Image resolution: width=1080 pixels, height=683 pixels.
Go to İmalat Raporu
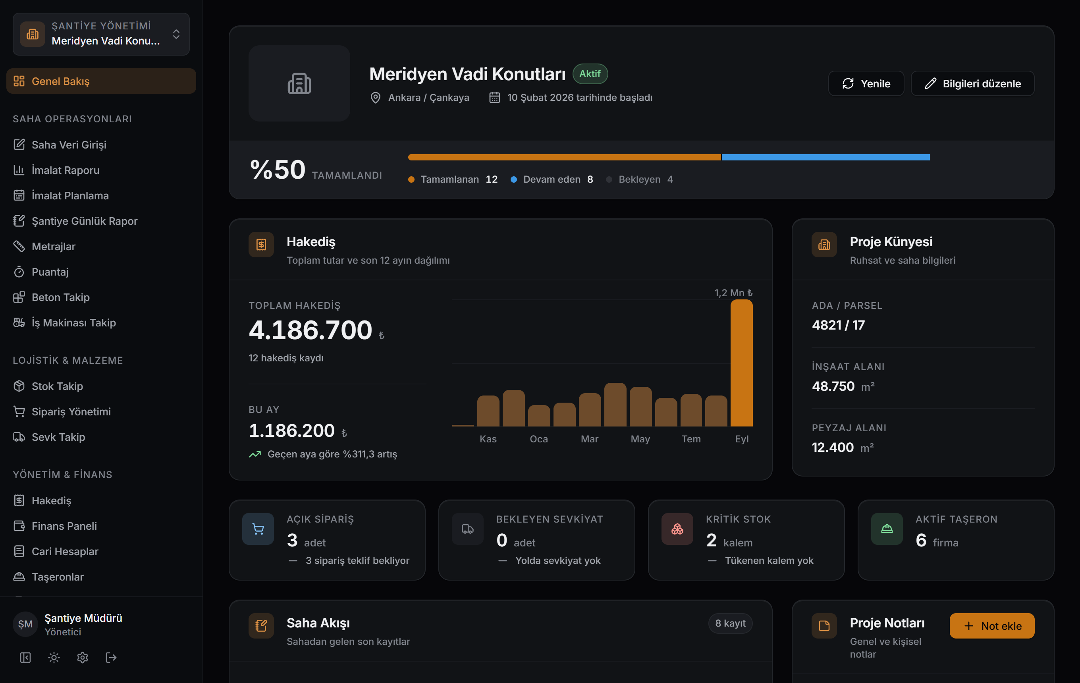pos(101,170)
